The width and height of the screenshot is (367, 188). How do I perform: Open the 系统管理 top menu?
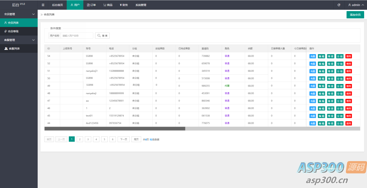[x=140, y=5]
